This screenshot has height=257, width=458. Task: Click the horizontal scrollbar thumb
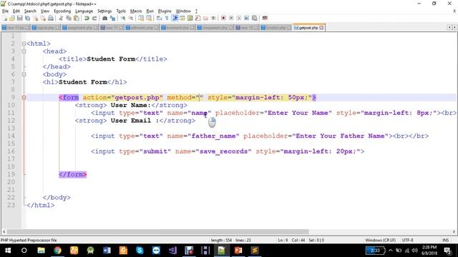click(157, 232)
